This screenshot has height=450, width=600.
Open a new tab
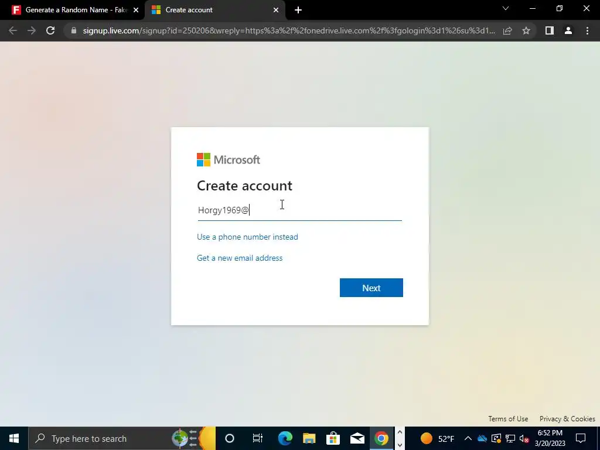click(298, 10)
